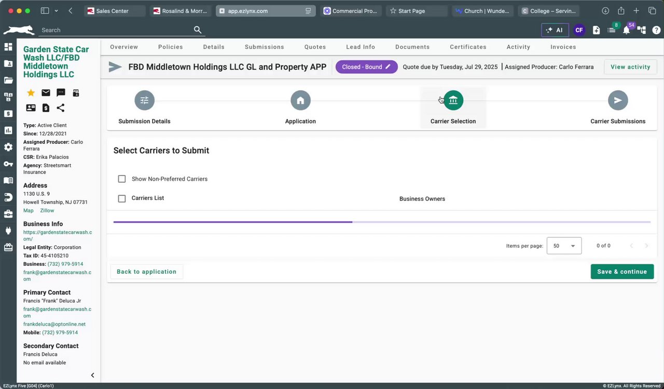Open the gardenstatecarwash.com website link
Viewport: 664px width, 389px height.
click(x=58, y=235)
